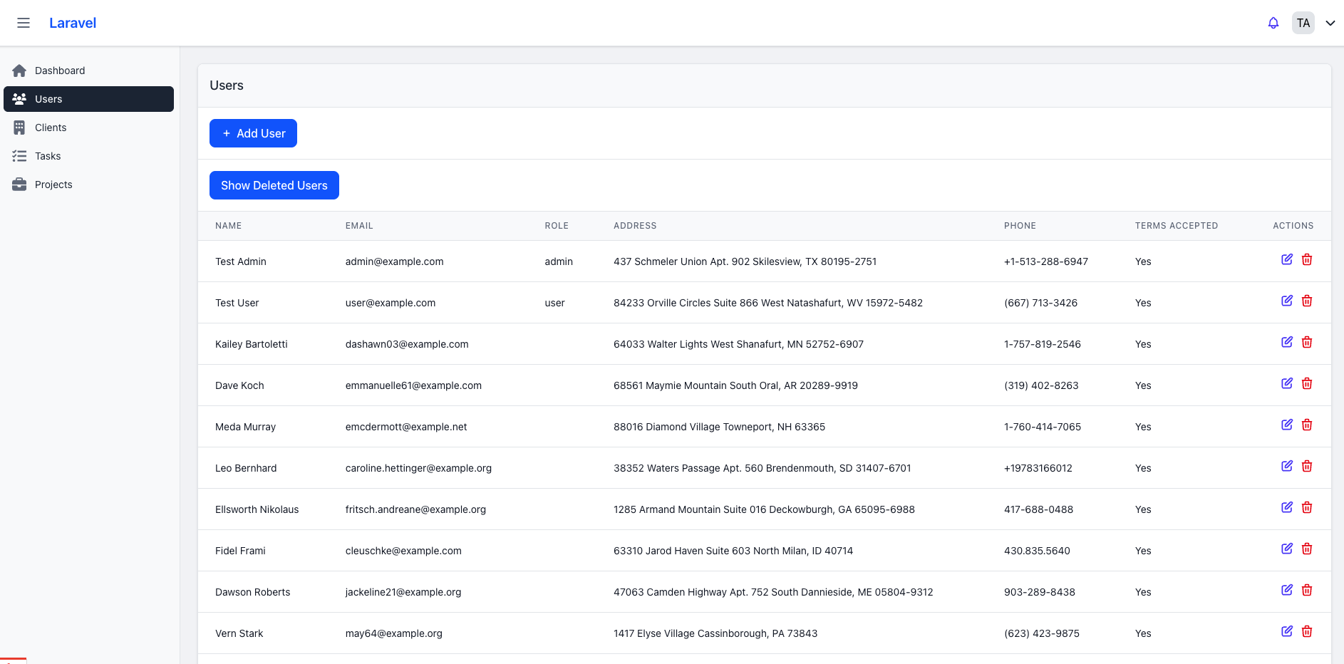Screen dimensions: 1344x664
Task: Remove Vern Stark using trash icon
Action: pyautogui.click(x=1306, y=632)
